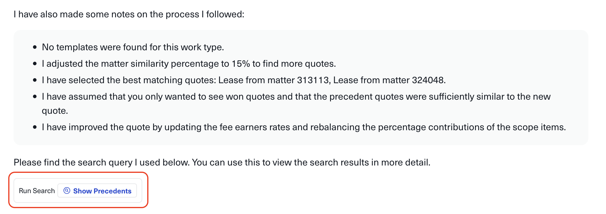Click the won quotes assumption note
The image size is (606, 214).
pos(296,96)
